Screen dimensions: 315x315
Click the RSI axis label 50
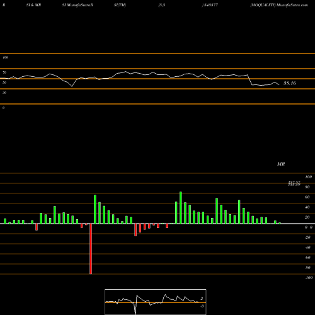(4, 83)
